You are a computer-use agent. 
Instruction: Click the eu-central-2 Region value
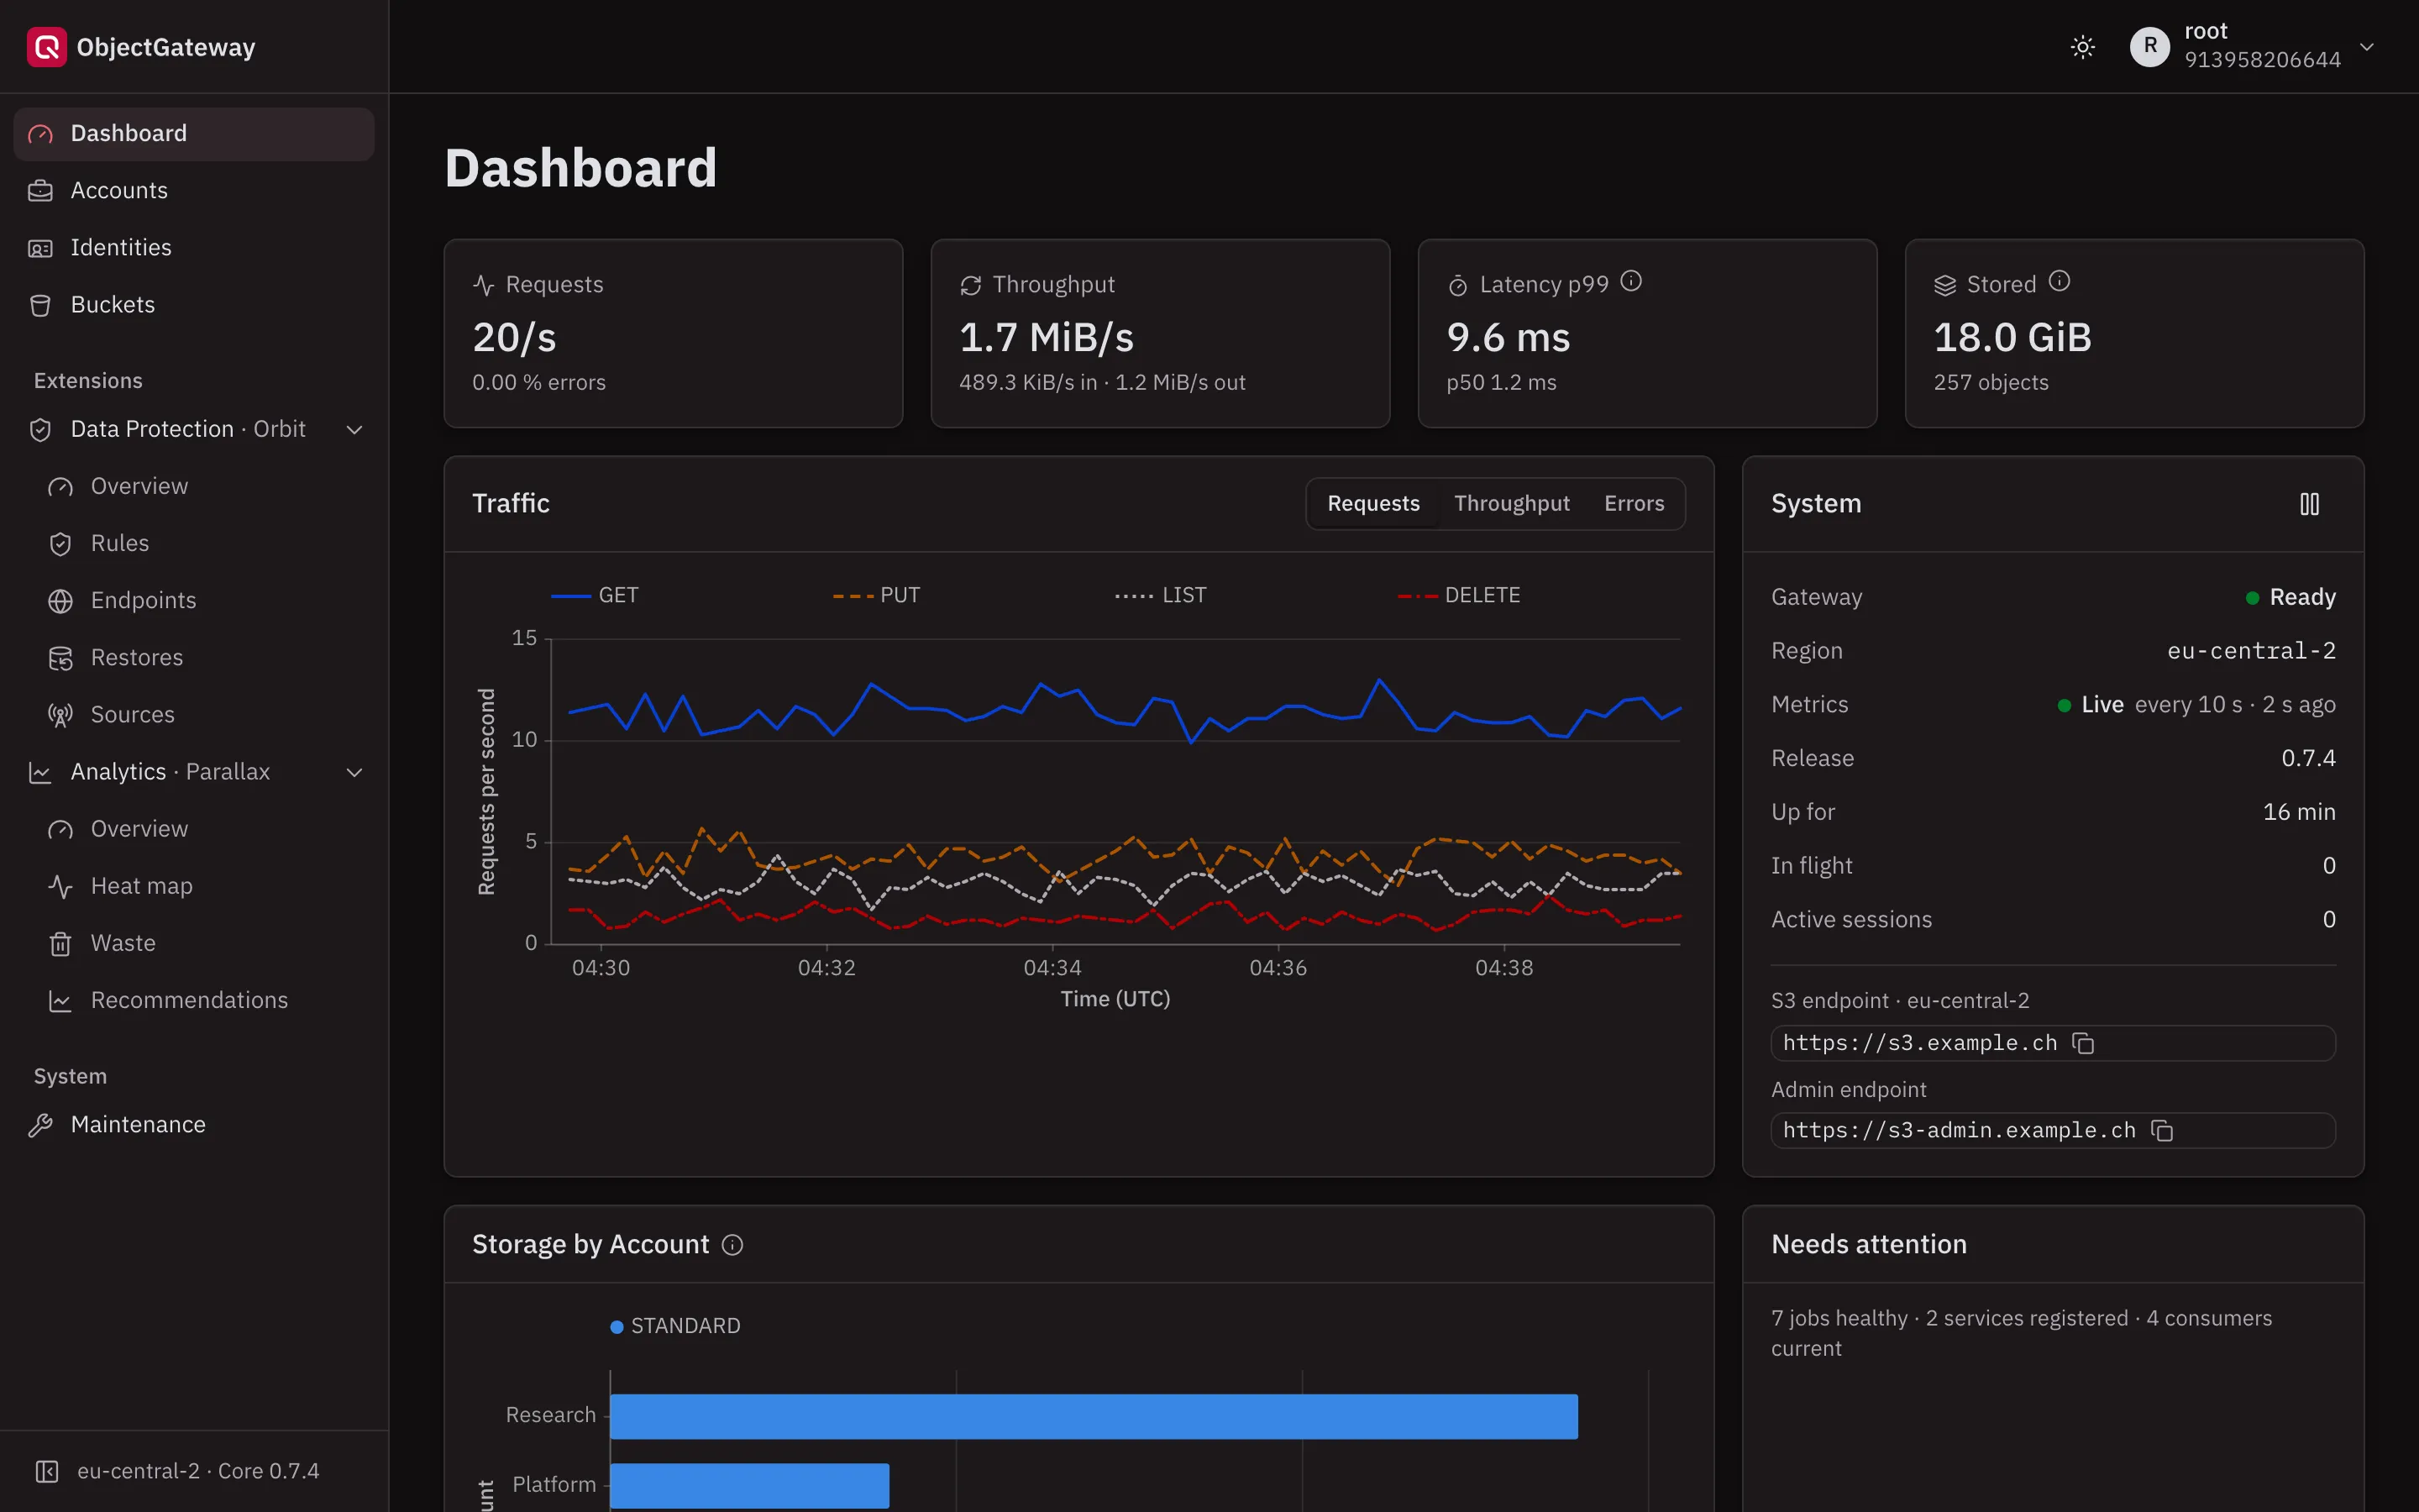pos(2251,651)
